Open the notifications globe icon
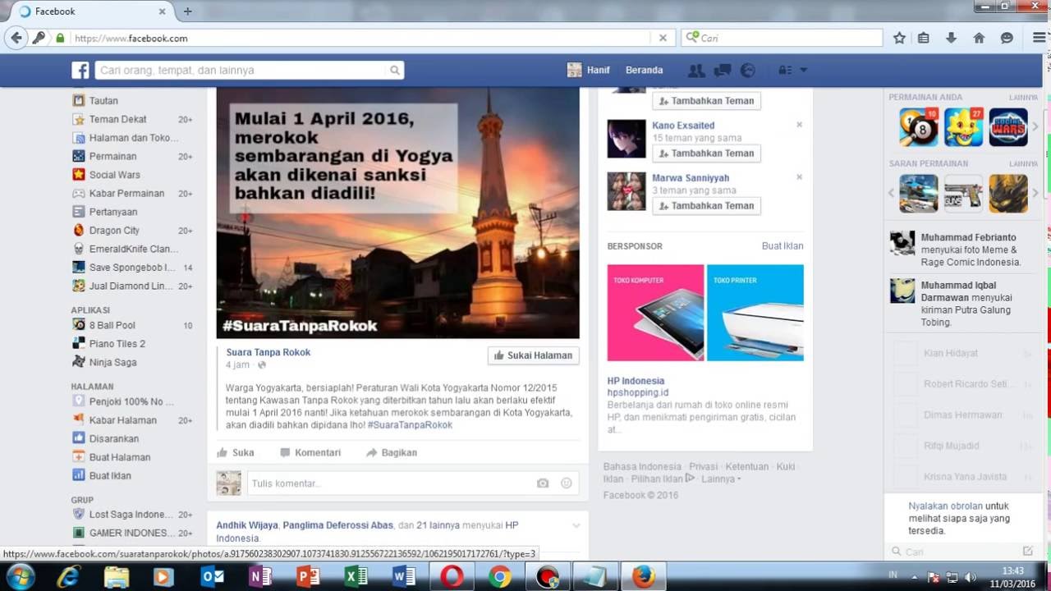 point(747,71)
